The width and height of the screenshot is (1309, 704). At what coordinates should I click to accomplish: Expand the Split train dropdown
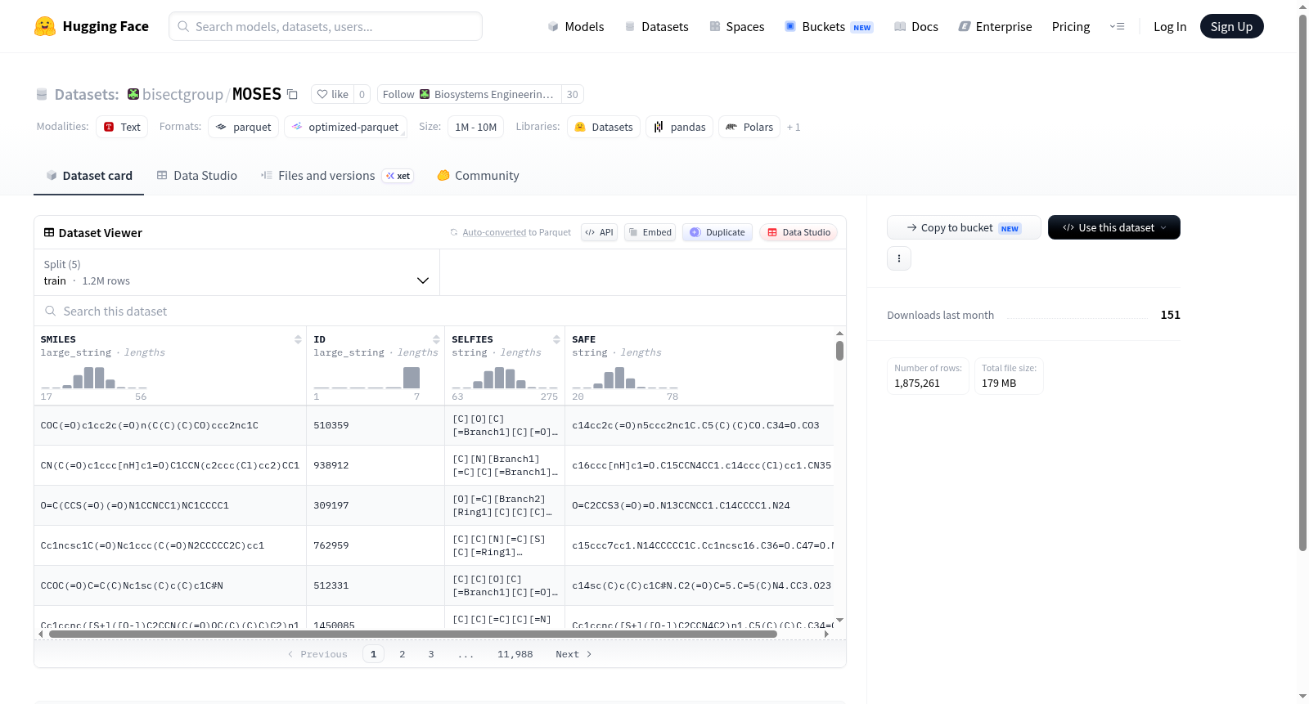click(237, 272)
